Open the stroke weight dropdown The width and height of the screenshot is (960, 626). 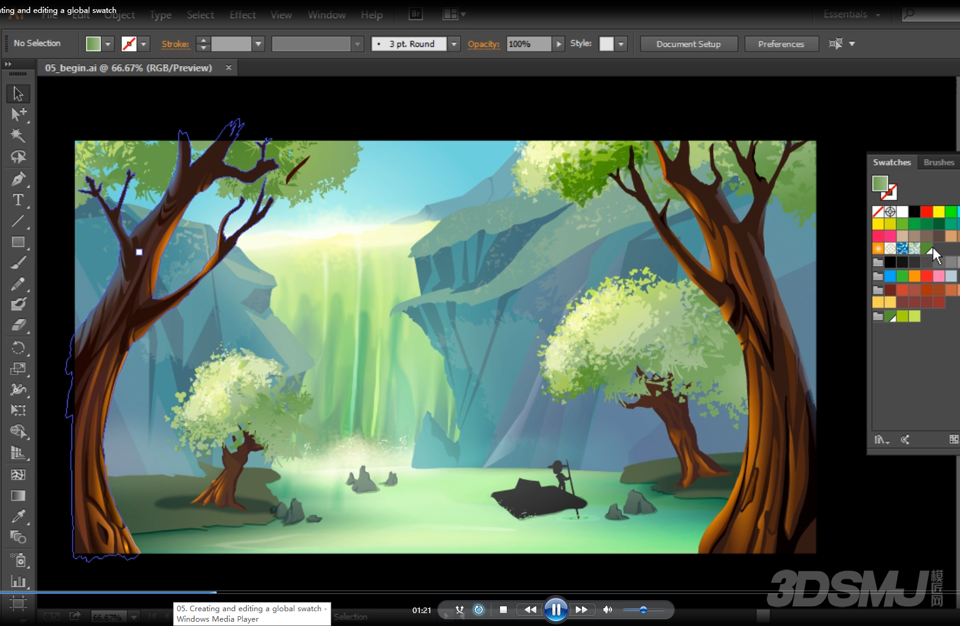pos(259,44)
